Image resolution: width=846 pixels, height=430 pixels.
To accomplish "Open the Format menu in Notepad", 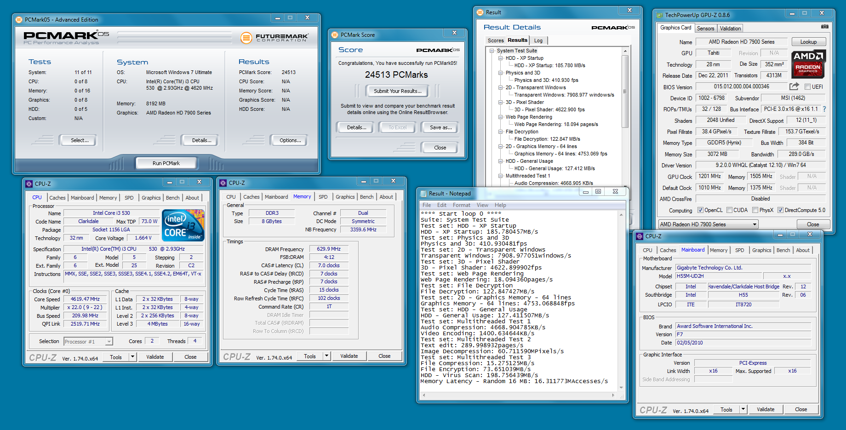I will [x=461, y=205].
